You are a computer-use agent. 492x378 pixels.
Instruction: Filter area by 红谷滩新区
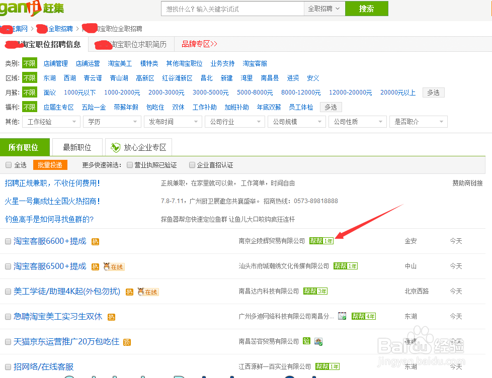pos(177,78)
